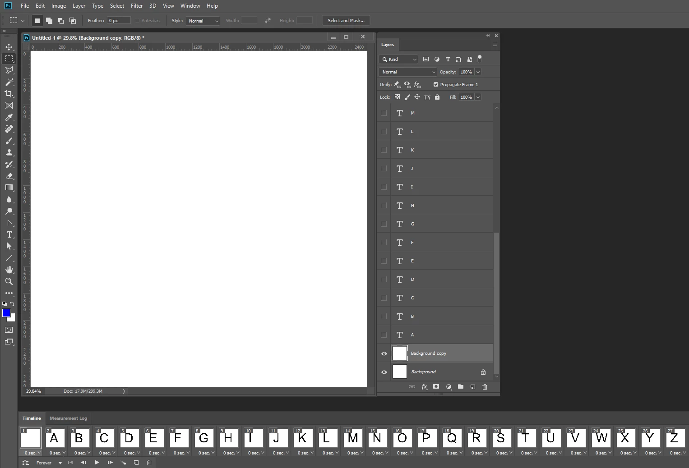Select the Blur tool

(9, 199)
